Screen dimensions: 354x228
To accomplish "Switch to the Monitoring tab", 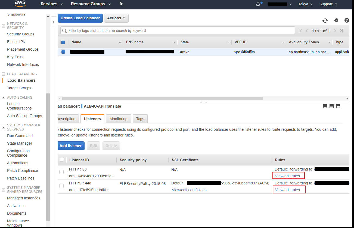I will (118, 119).
